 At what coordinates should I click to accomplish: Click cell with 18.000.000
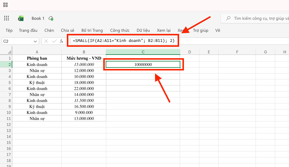tap(84, 82)
